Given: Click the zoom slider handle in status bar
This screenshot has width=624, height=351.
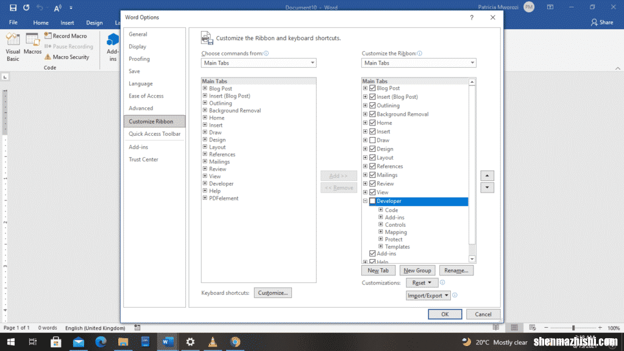Looking at the screenshot, I should (x=573, y=328).
